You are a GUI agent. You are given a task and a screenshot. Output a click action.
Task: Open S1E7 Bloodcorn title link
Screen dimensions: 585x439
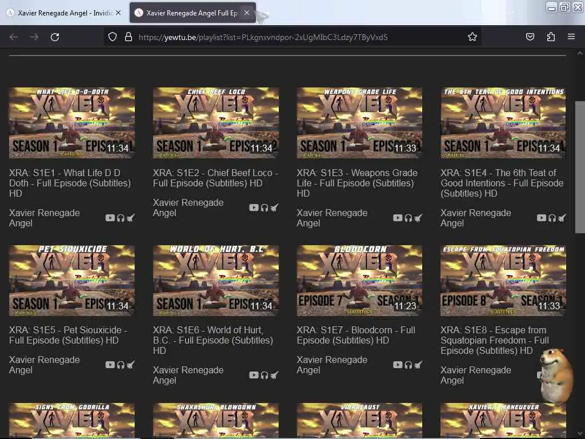[356, 335]
